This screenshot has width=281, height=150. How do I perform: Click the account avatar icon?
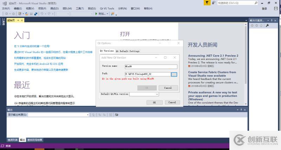coord(276,8)
